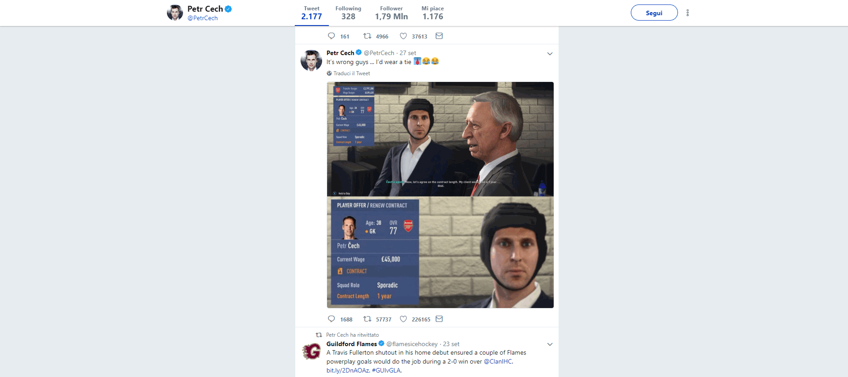Open the Tweet tab showing 2.177
Viewport: 848px width, 377px height.
[311, 13]
